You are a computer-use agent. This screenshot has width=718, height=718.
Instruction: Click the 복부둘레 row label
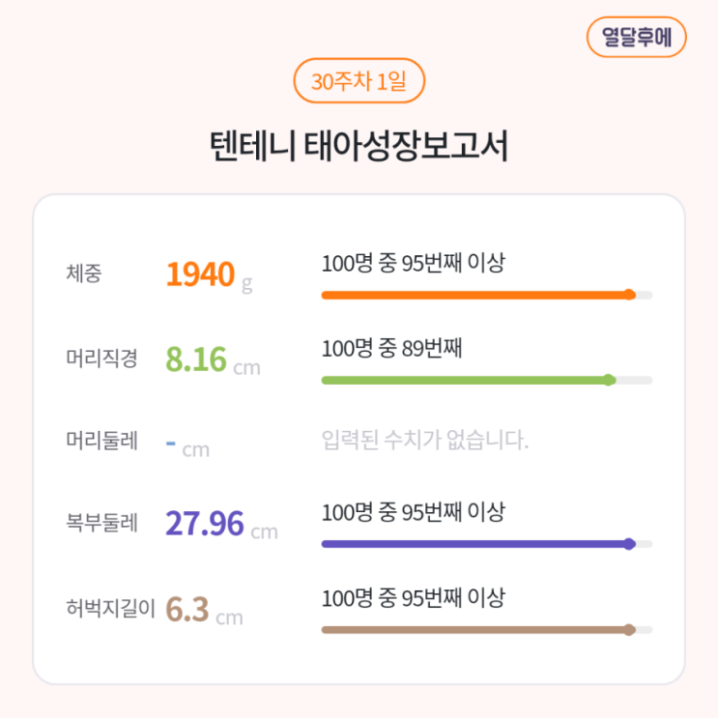pos(101,524)
